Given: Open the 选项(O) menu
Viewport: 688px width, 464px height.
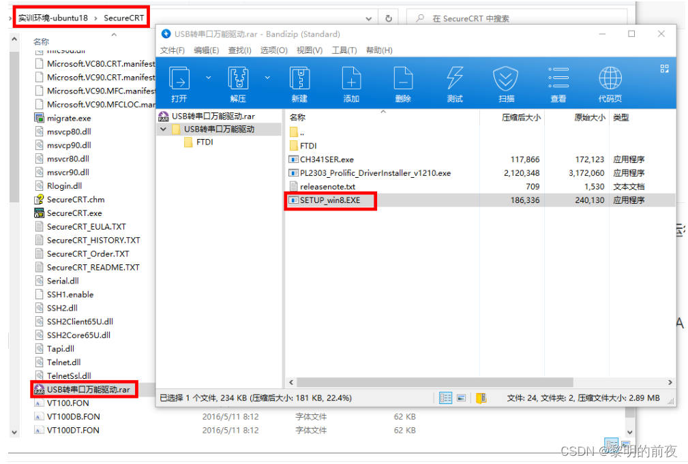Looking at the screenshot, I should [274, 50].
